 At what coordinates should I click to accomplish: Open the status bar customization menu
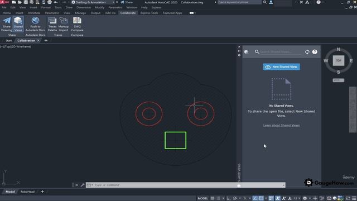[354, 198]
